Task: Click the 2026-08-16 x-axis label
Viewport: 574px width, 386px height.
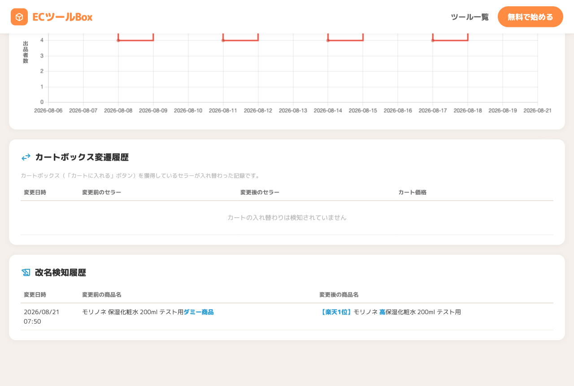Action: (x=398, y=110)
